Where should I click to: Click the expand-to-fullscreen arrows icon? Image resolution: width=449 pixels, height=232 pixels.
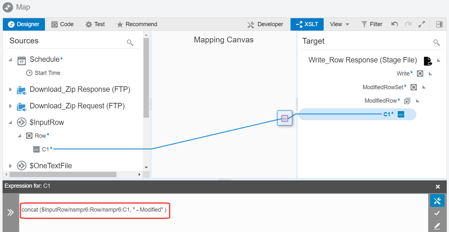click(x=422, y=24)
